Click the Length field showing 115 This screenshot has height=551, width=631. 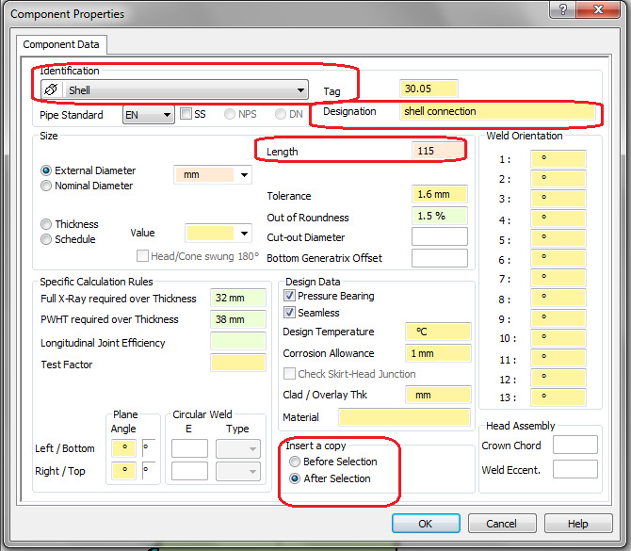click(x=438, y=151)
